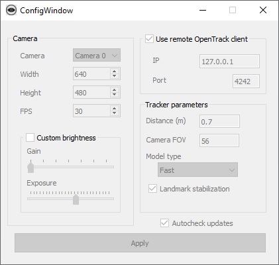The height and width of the screenshot is (265, 279).
Task: Enable the Custom brightness checkbox
Action: pos(30,137)
